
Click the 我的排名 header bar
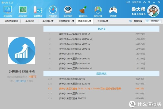click(101, 74)
